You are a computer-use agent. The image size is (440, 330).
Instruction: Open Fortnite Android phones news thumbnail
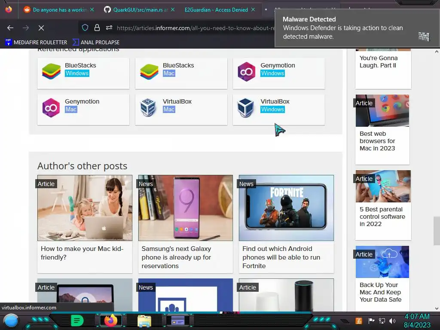click(x=286, y=208)
